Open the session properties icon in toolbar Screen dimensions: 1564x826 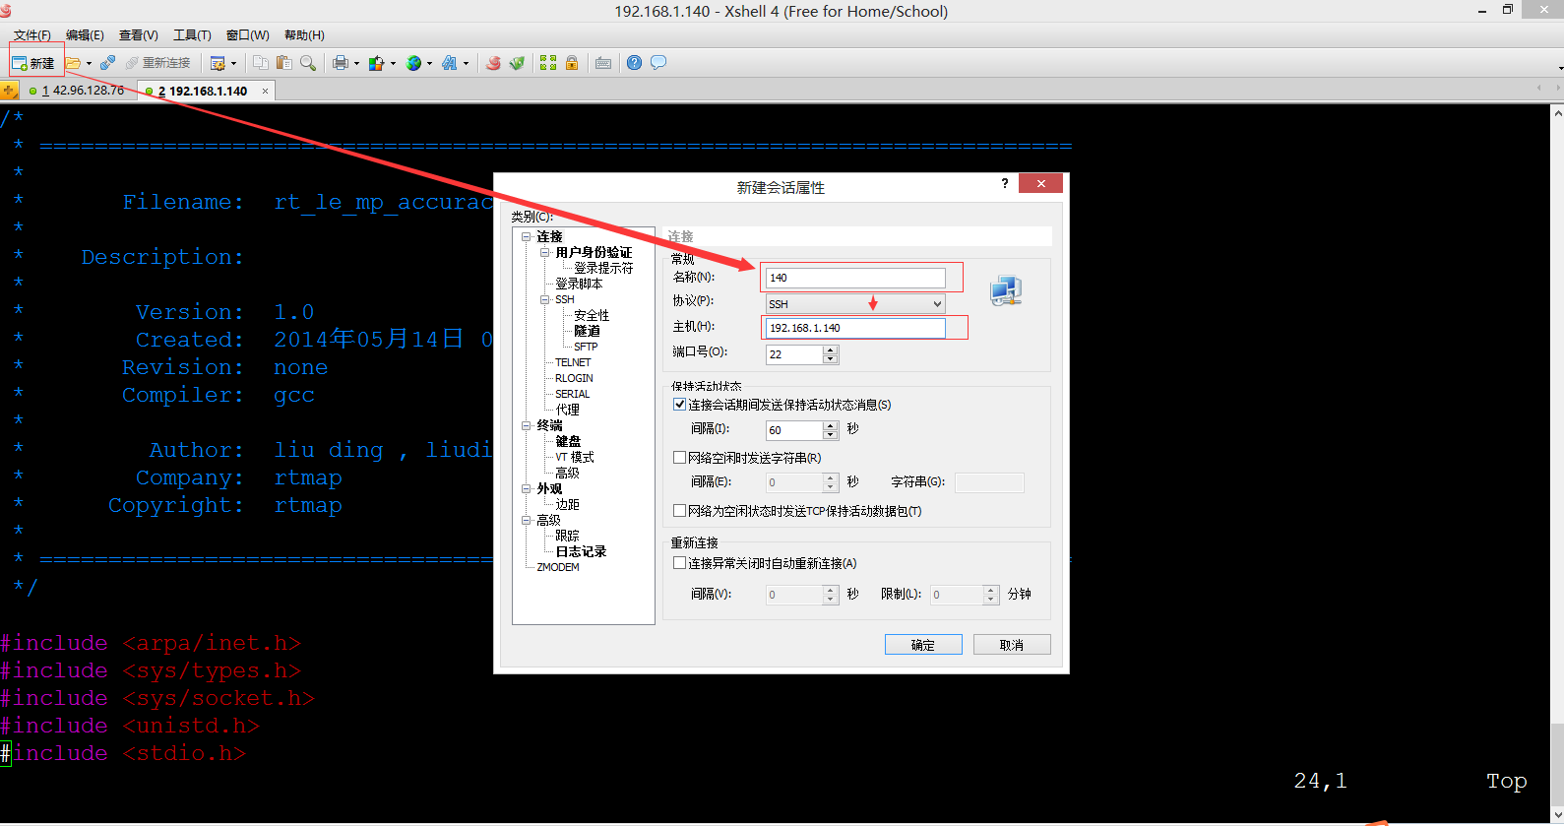click(x=218, y=63)
